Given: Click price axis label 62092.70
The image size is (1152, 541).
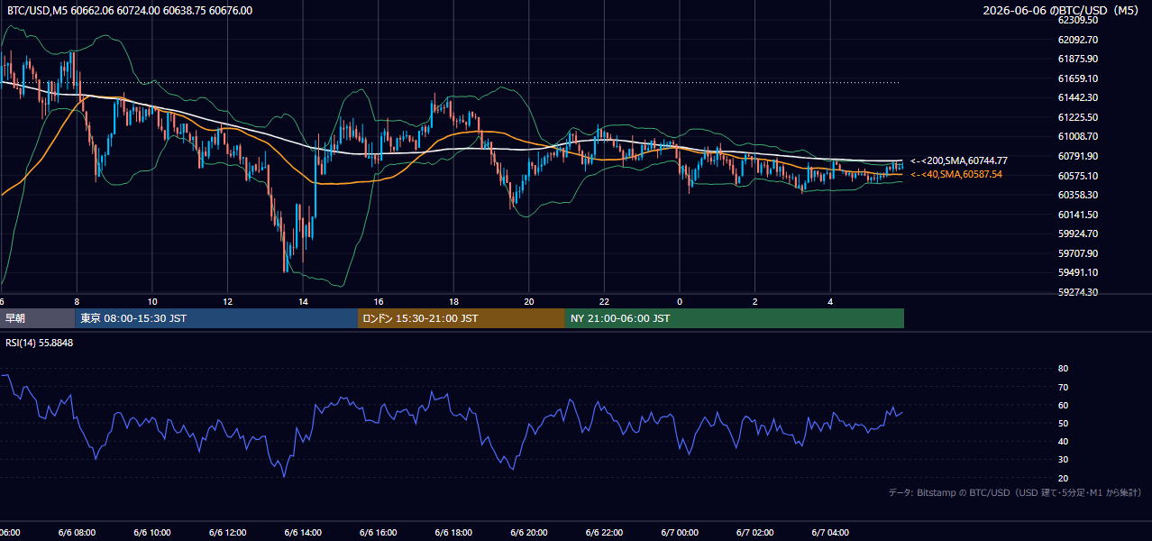Looking at the screenshot, I should tap(1077, 40).
